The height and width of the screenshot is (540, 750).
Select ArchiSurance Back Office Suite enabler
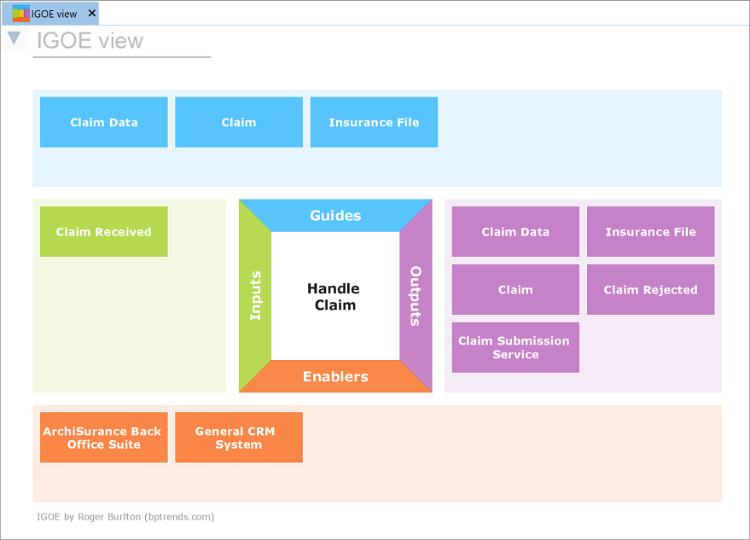pos(104,438)
